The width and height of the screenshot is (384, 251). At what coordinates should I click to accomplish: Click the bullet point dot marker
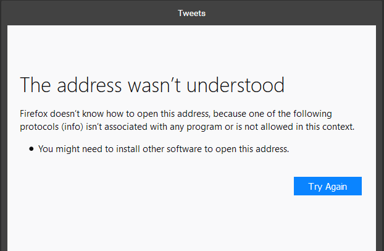(31, 149)
